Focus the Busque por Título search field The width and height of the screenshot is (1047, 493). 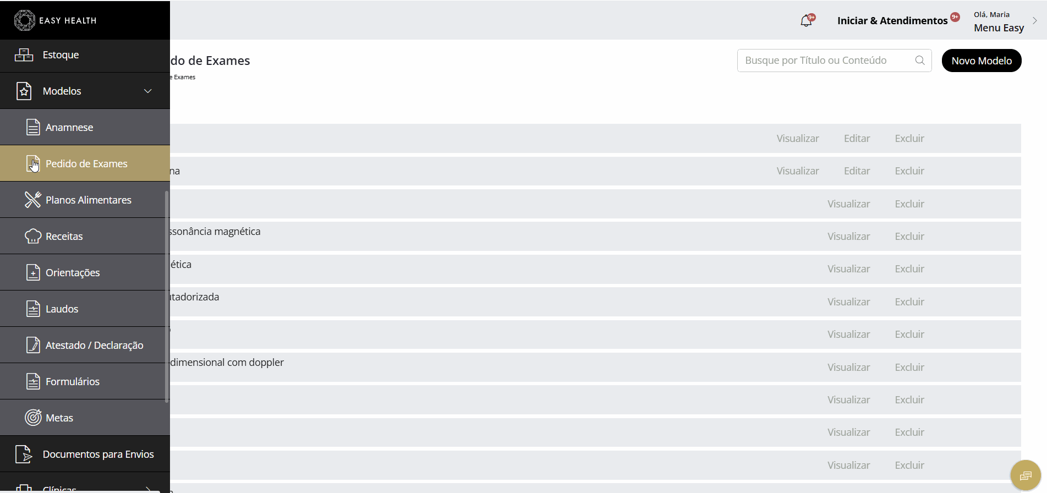click(x=825, y=61)
